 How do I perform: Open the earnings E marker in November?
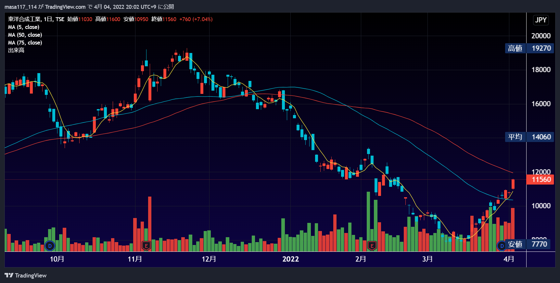point(146,246)
